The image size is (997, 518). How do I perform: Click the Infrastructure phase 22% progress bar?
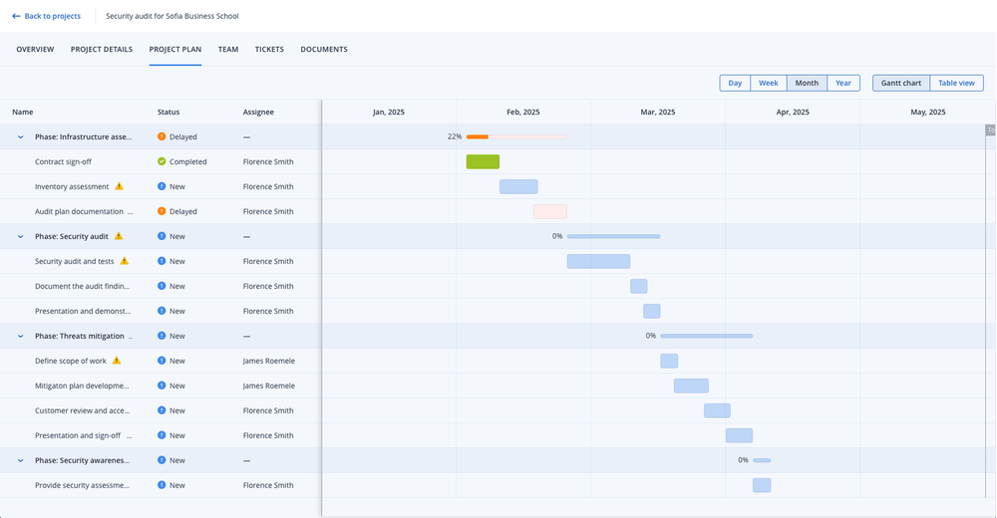[x=516, y=136]
